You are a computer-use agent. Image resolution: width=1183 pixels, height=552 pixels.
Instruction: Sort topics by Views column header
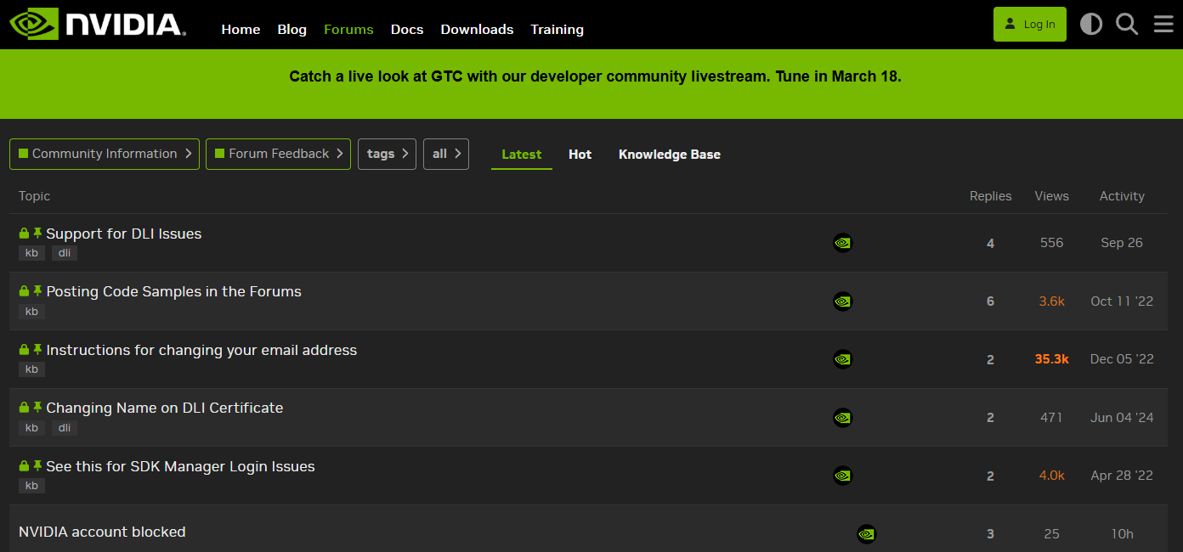pyautogui.click(x=1051, y=196)
